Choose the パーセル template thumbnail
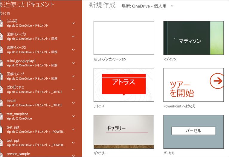This screenshot has height=157, width=229. (193, 132)
